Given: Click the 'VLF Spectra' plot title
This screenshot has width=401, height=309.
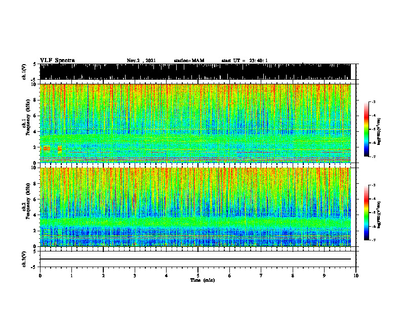Looking at the screenshot, I should pyautogui.click(x=57, y=61).
